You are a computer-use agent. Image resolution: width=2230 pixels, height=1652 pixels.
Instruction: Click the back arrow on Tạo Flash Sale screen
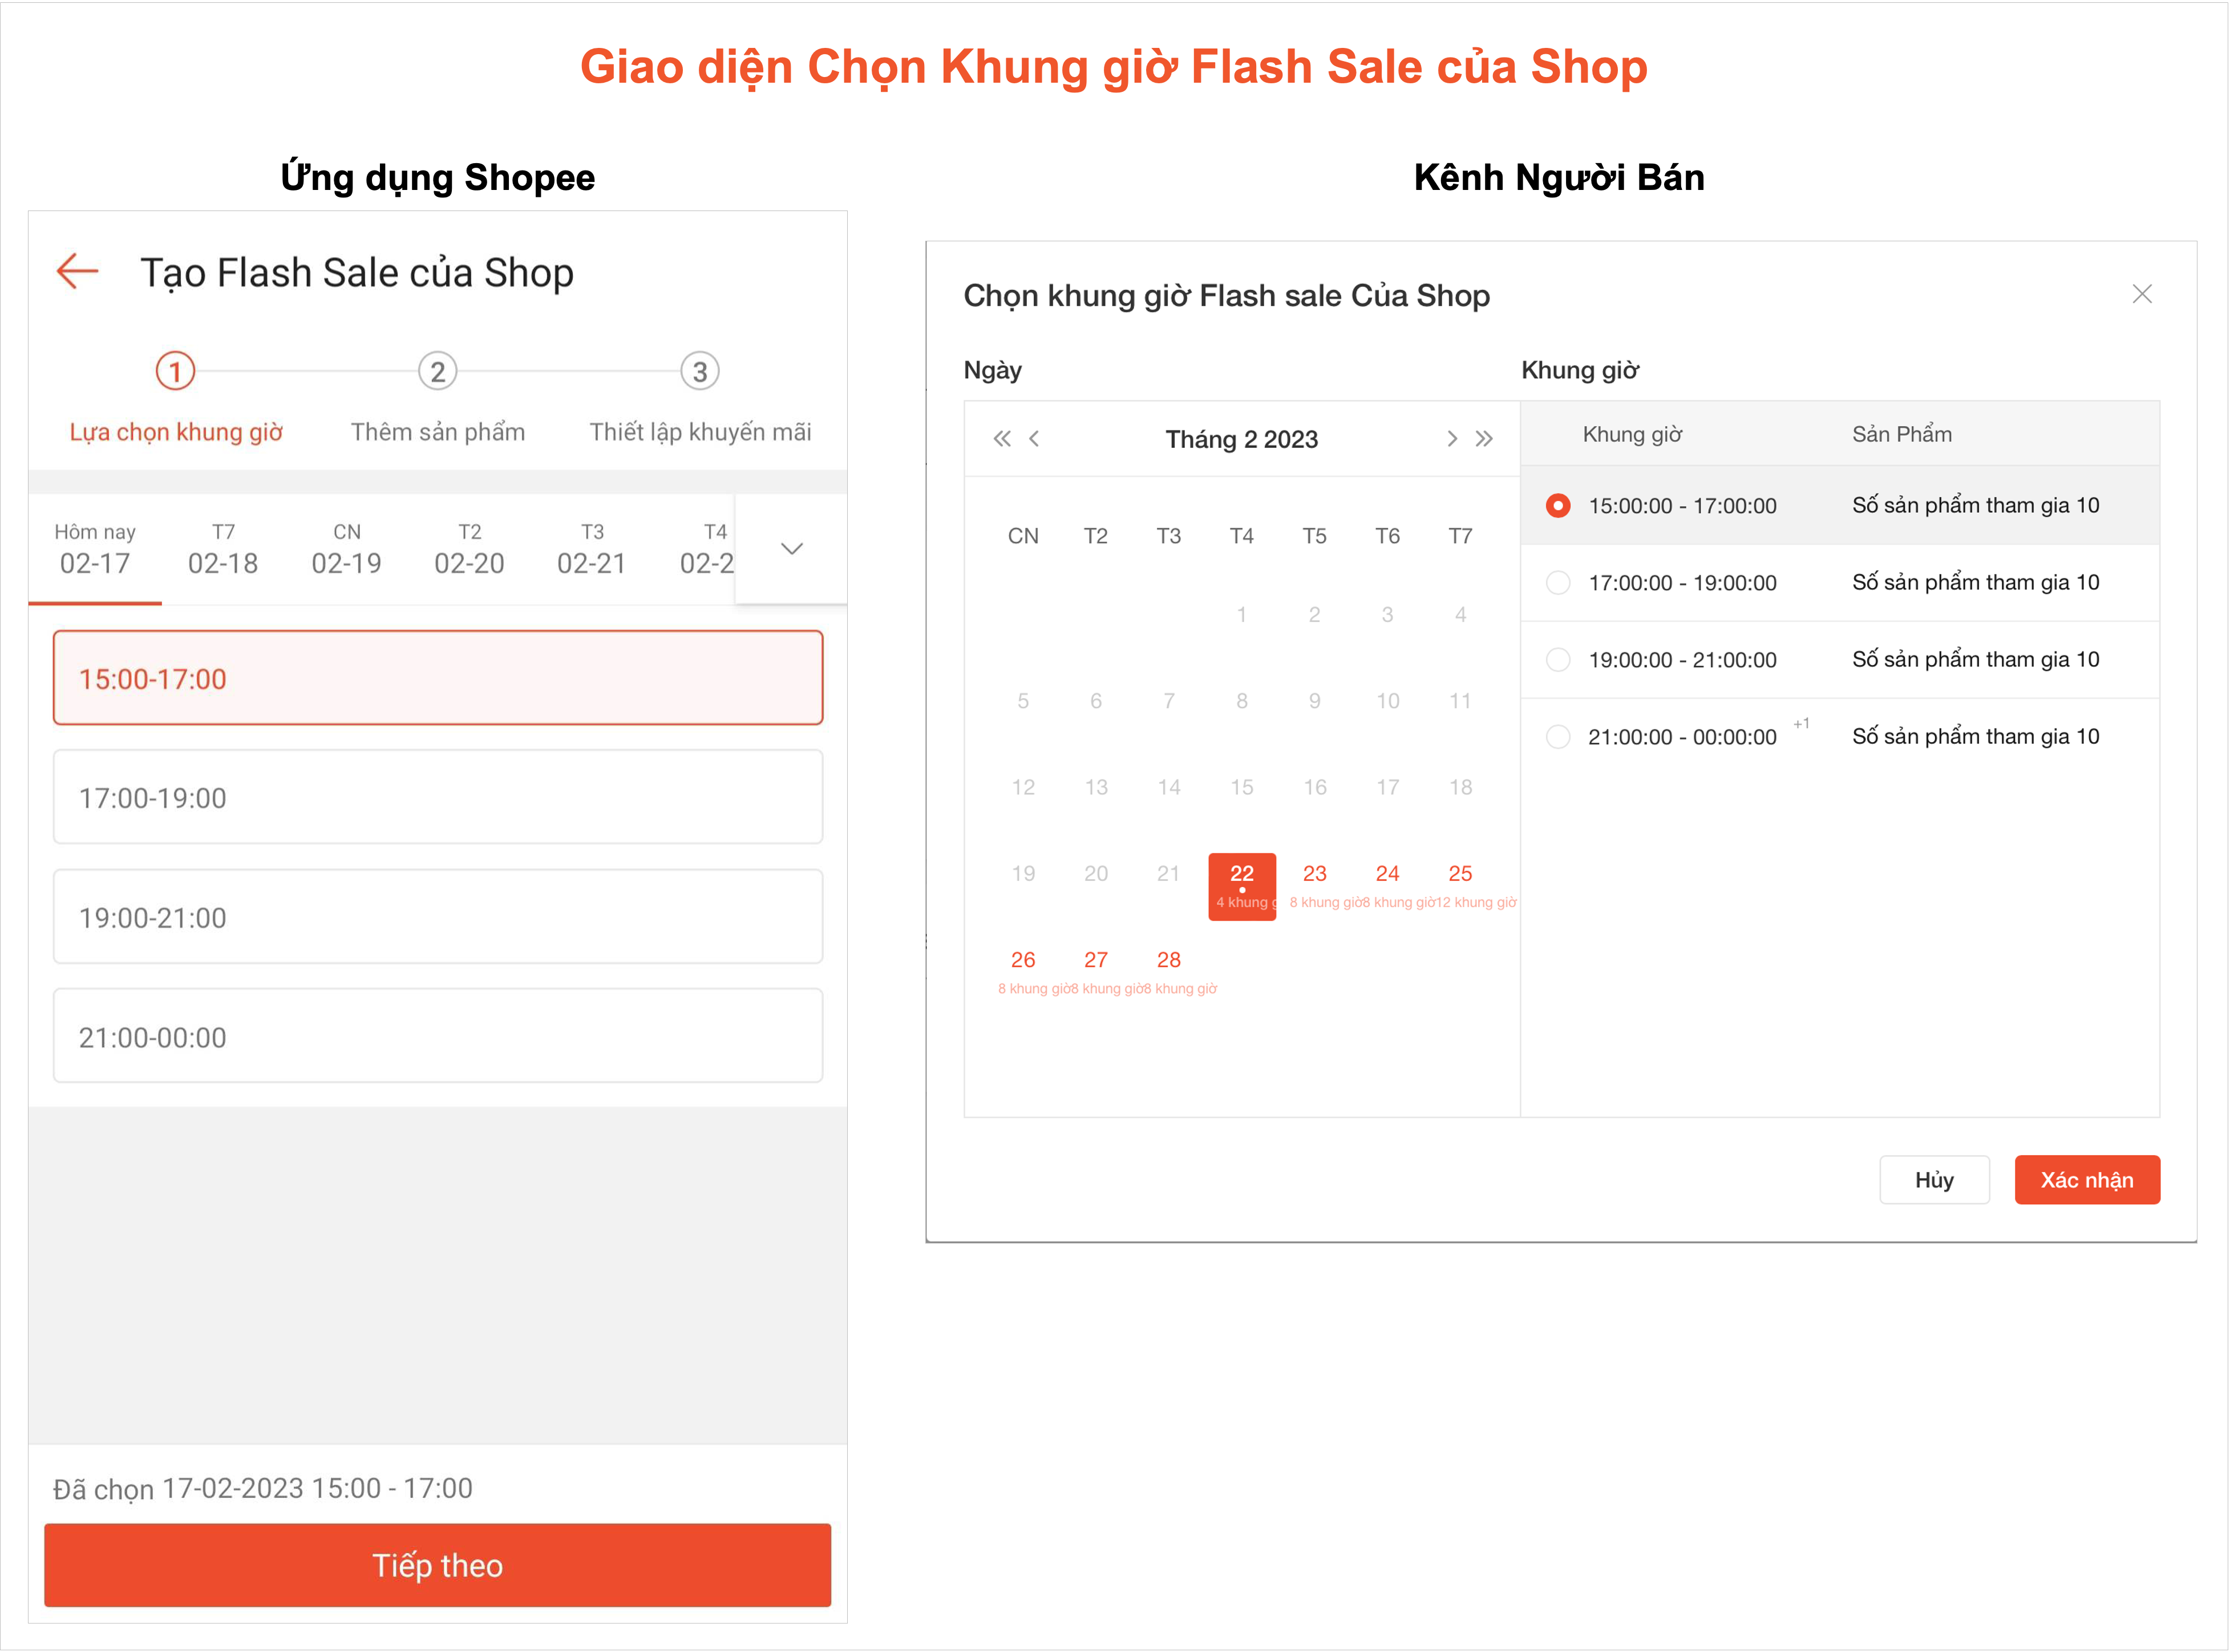(77, 271)
